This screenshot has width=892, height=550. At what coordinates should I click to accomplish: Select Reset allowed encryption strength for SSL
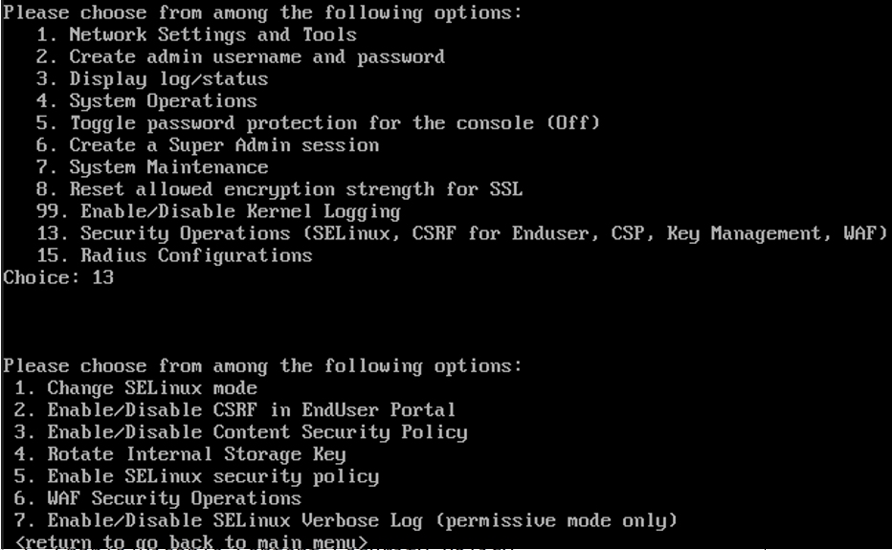tap(279, 189)
